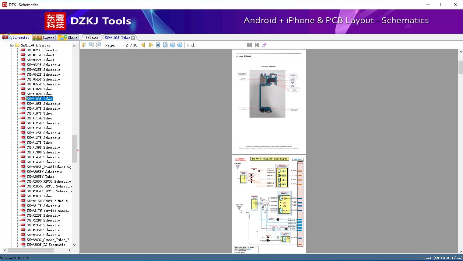The height and width of the screenshot is (261, 463).
Task: Select SM-A225F Schematic
Action: pos(43,215)
